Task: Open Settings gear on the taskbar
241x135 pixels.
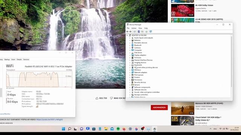Action: 130,129
